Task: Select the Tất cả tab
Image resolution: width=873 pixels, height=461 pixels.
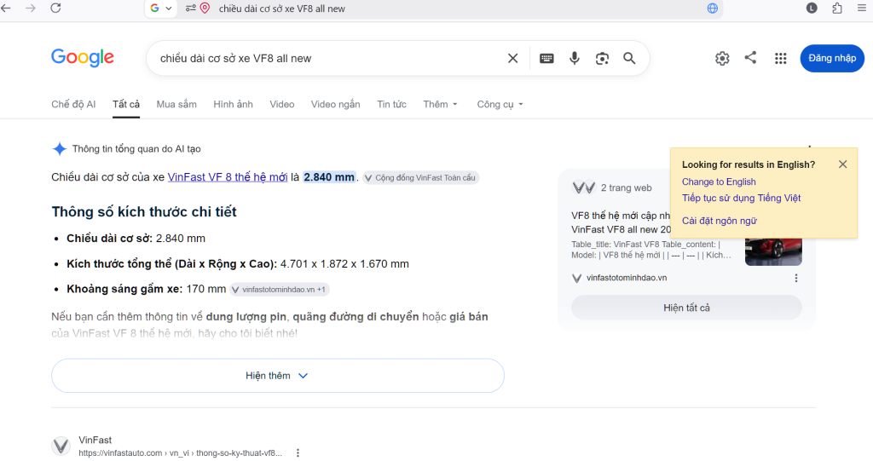Action: coord(126,104)
